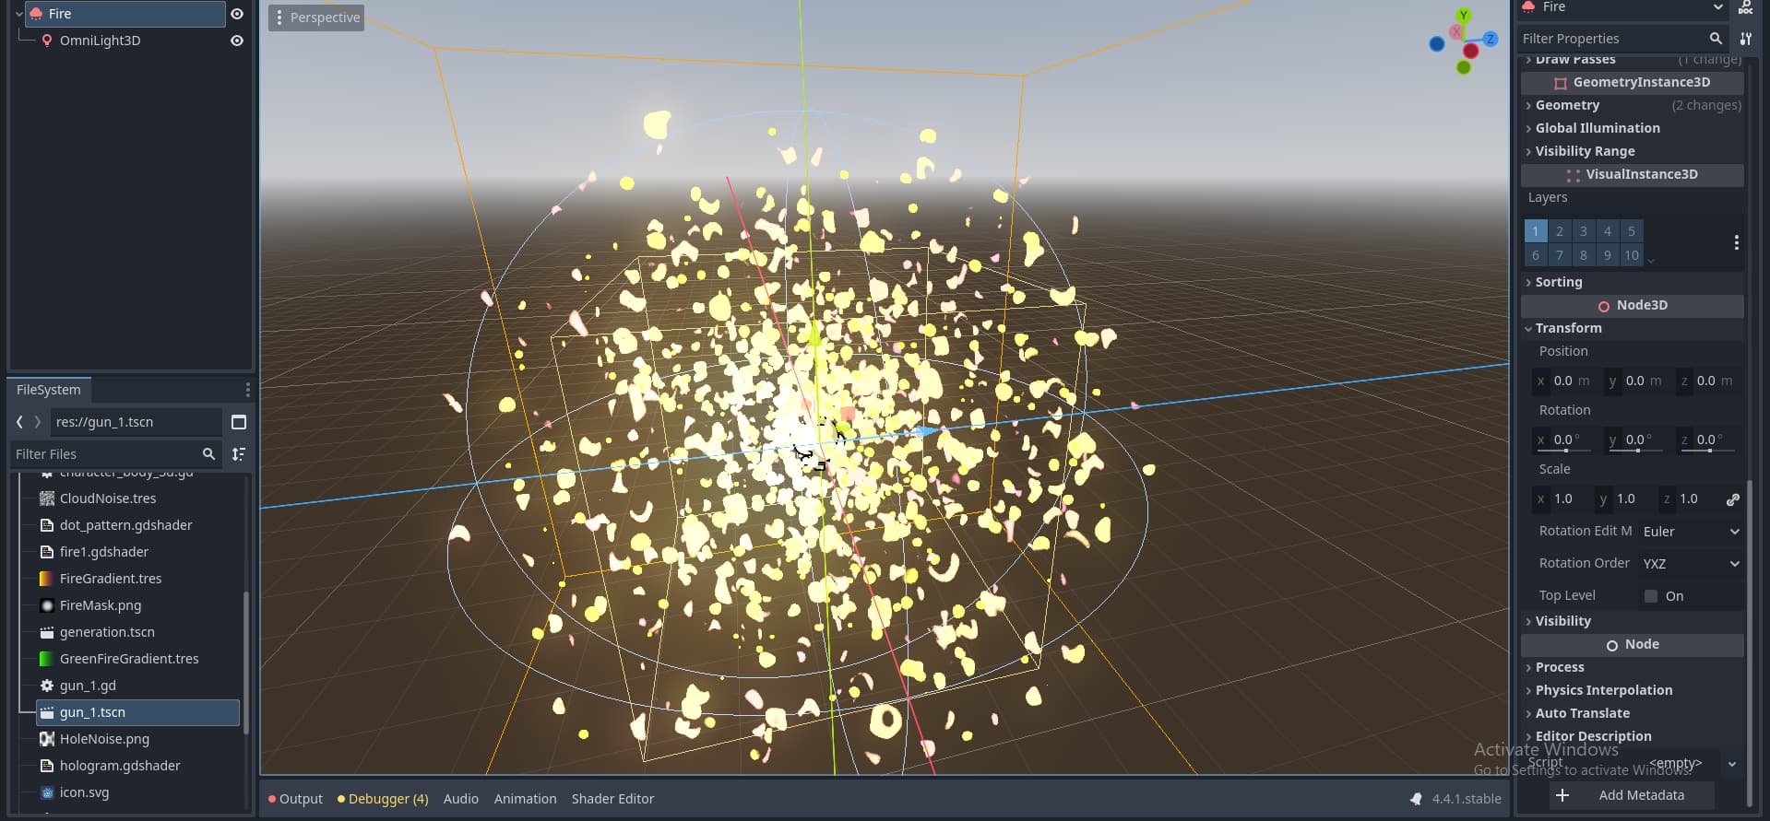Toggle render layer 5
Screen dimensions: 1770x821
point(1632,231)
